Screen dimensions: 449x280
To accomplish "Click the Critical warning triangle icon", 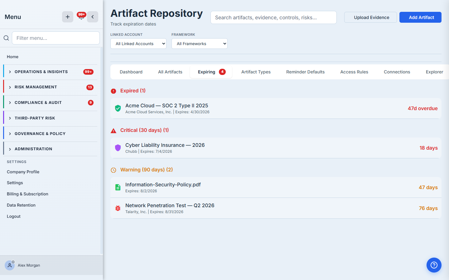I will [x=113, y=131].
